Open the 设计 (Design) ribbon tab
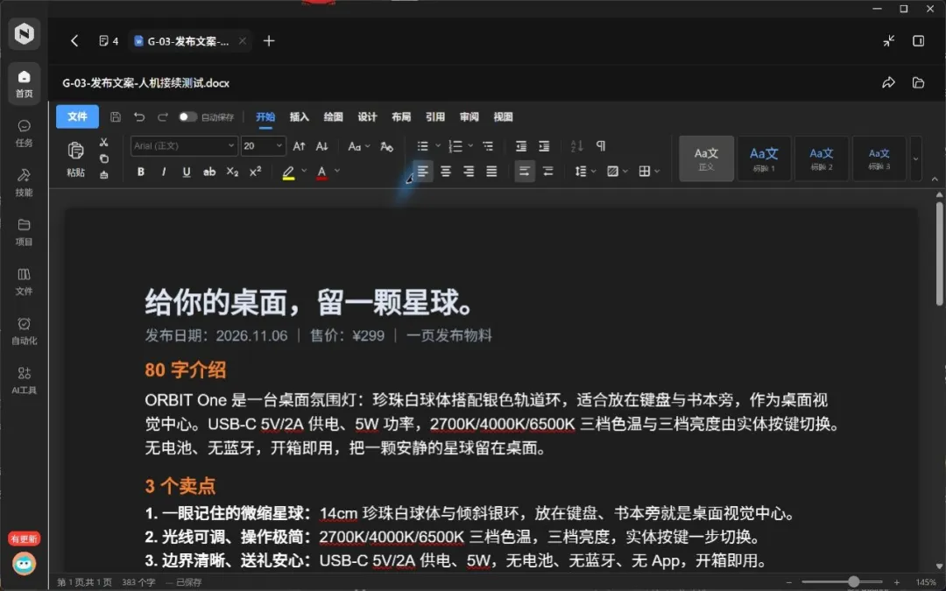Screen dimensions: 946x591 point(367,117)
